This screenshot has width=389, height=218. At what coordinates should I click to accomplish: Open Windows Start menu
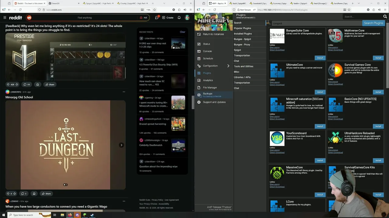click(x=3, y=215)
